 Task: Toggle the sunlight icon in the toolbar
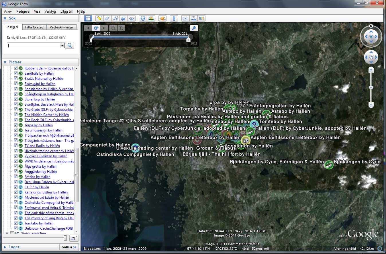coord(151,18)
